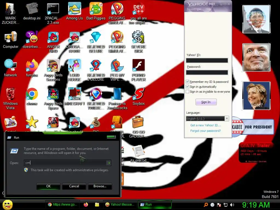Select the PORNO PLAYER Flash icon
Image resolution: width=280 pixels, height=210 pixels.
coord(139,70)
